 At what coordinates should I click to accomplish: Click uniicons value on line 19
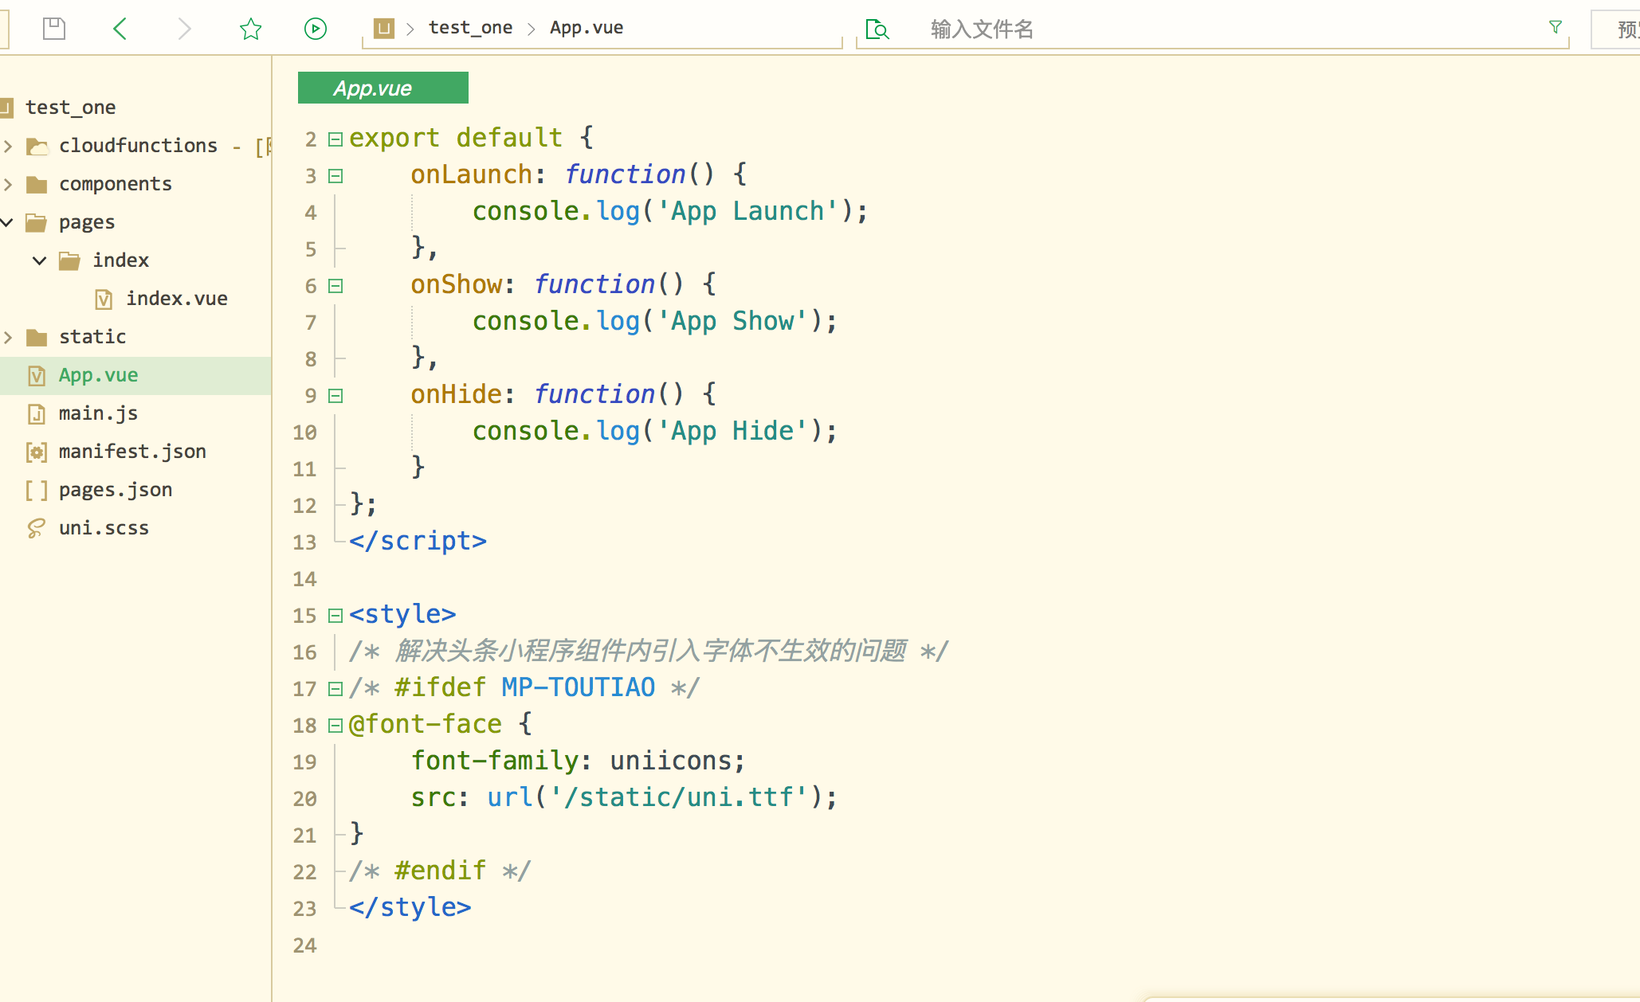pos(670,761)
